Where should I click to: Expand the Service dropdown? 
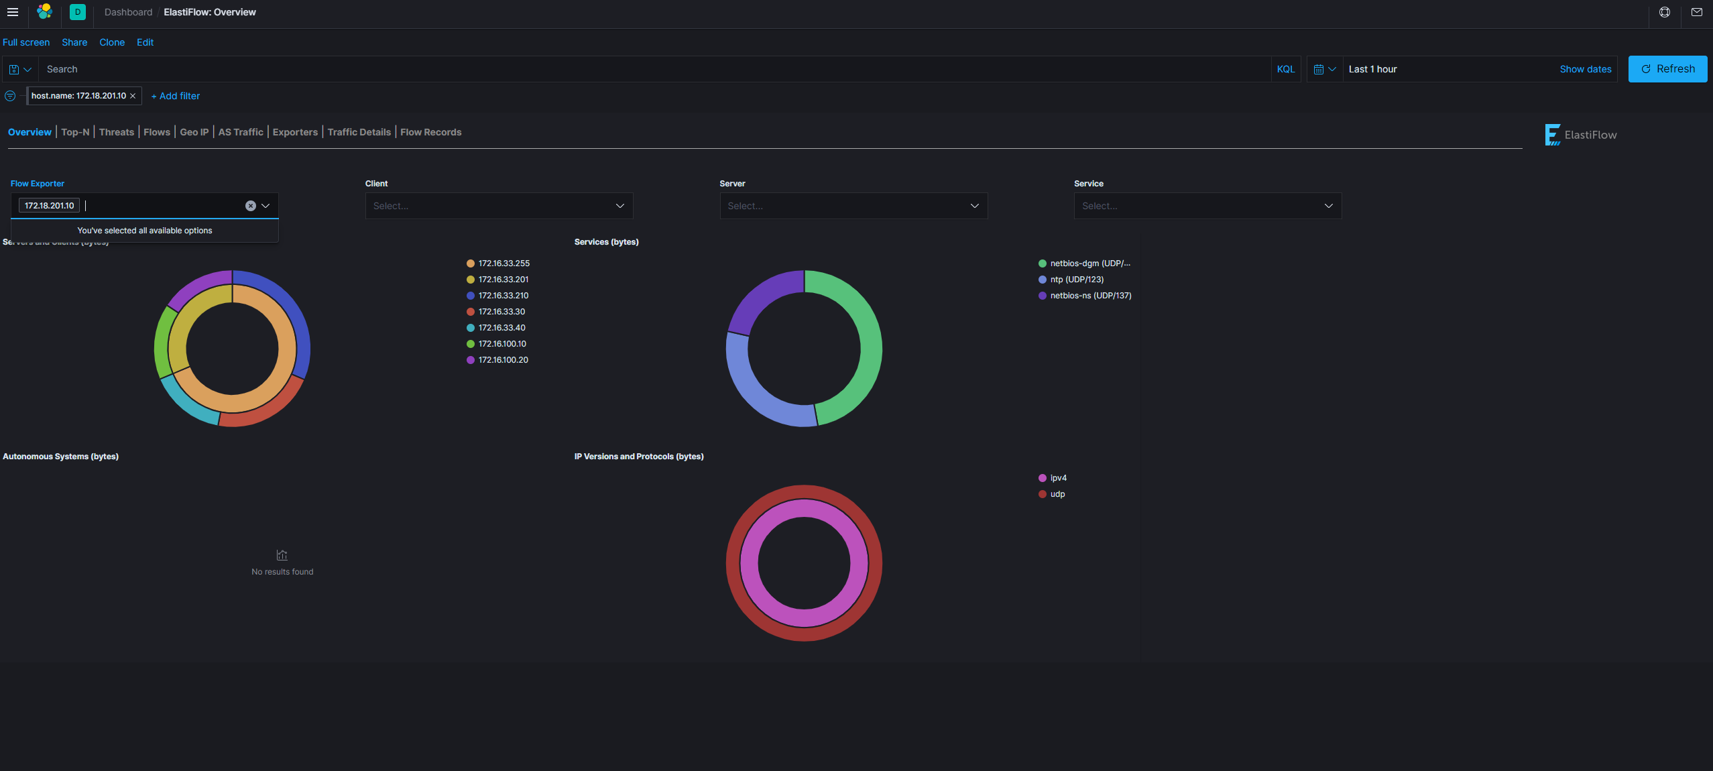click(1207, 206)
